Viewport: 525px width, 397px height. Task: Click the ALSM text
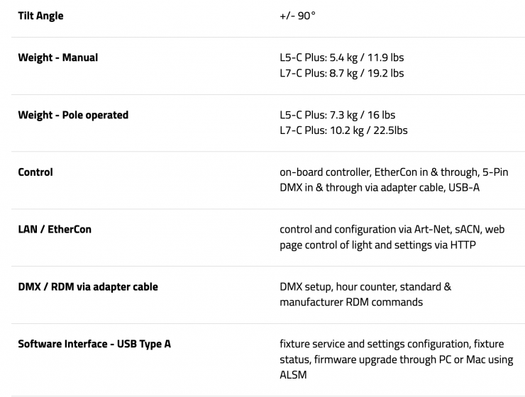click(293, 375)
